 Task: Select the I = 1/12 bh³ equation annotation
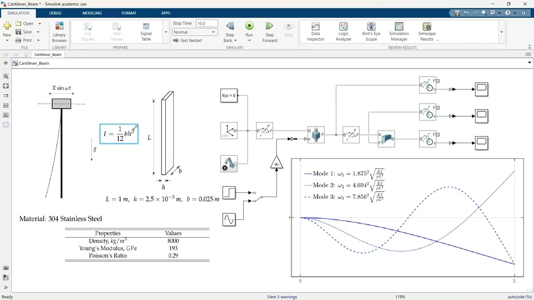(119, 134)
